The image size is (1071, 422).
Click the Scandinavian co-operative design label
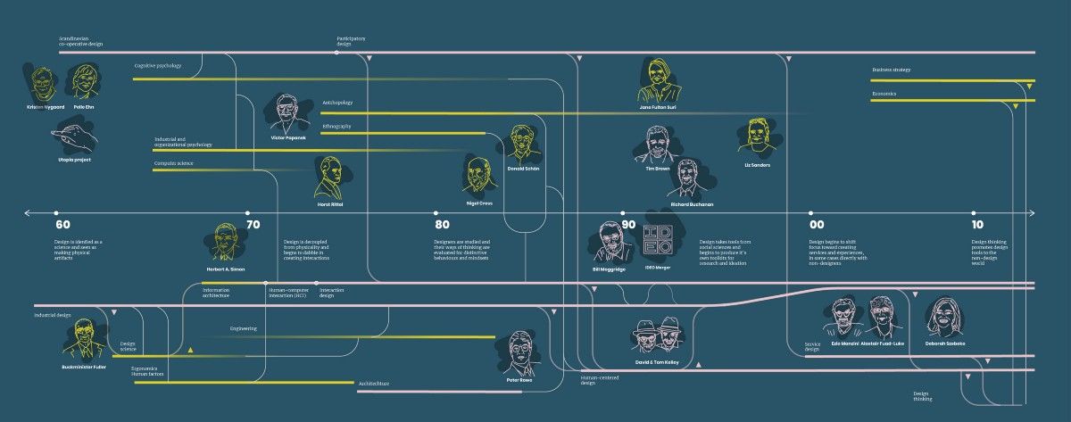click(x=82, y=41)
